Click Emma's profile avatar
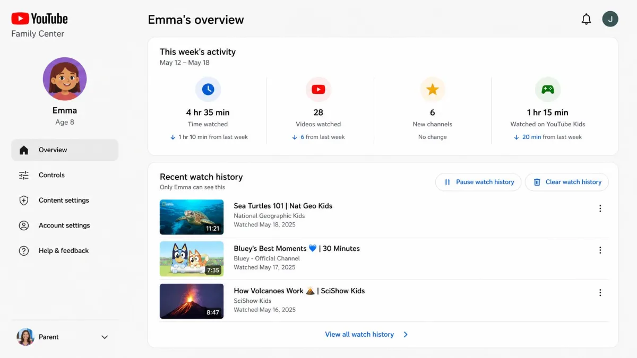The width and height of the screenshot is (637, 358). (x=65, y=79)
